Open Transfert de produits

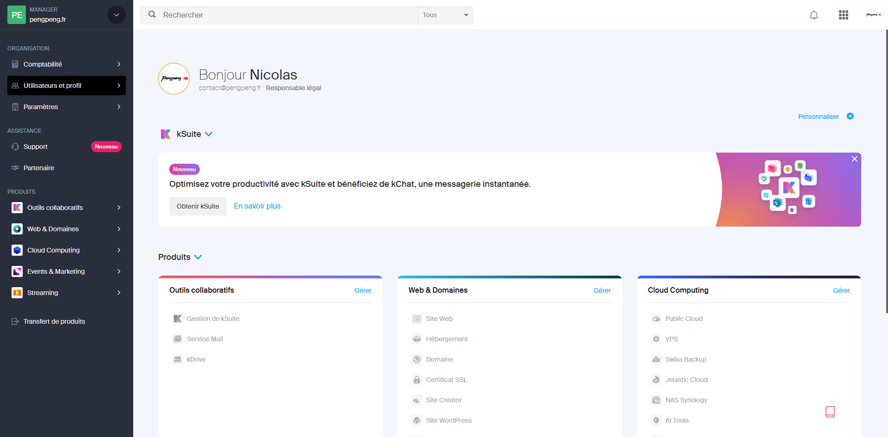pos(67,321)
